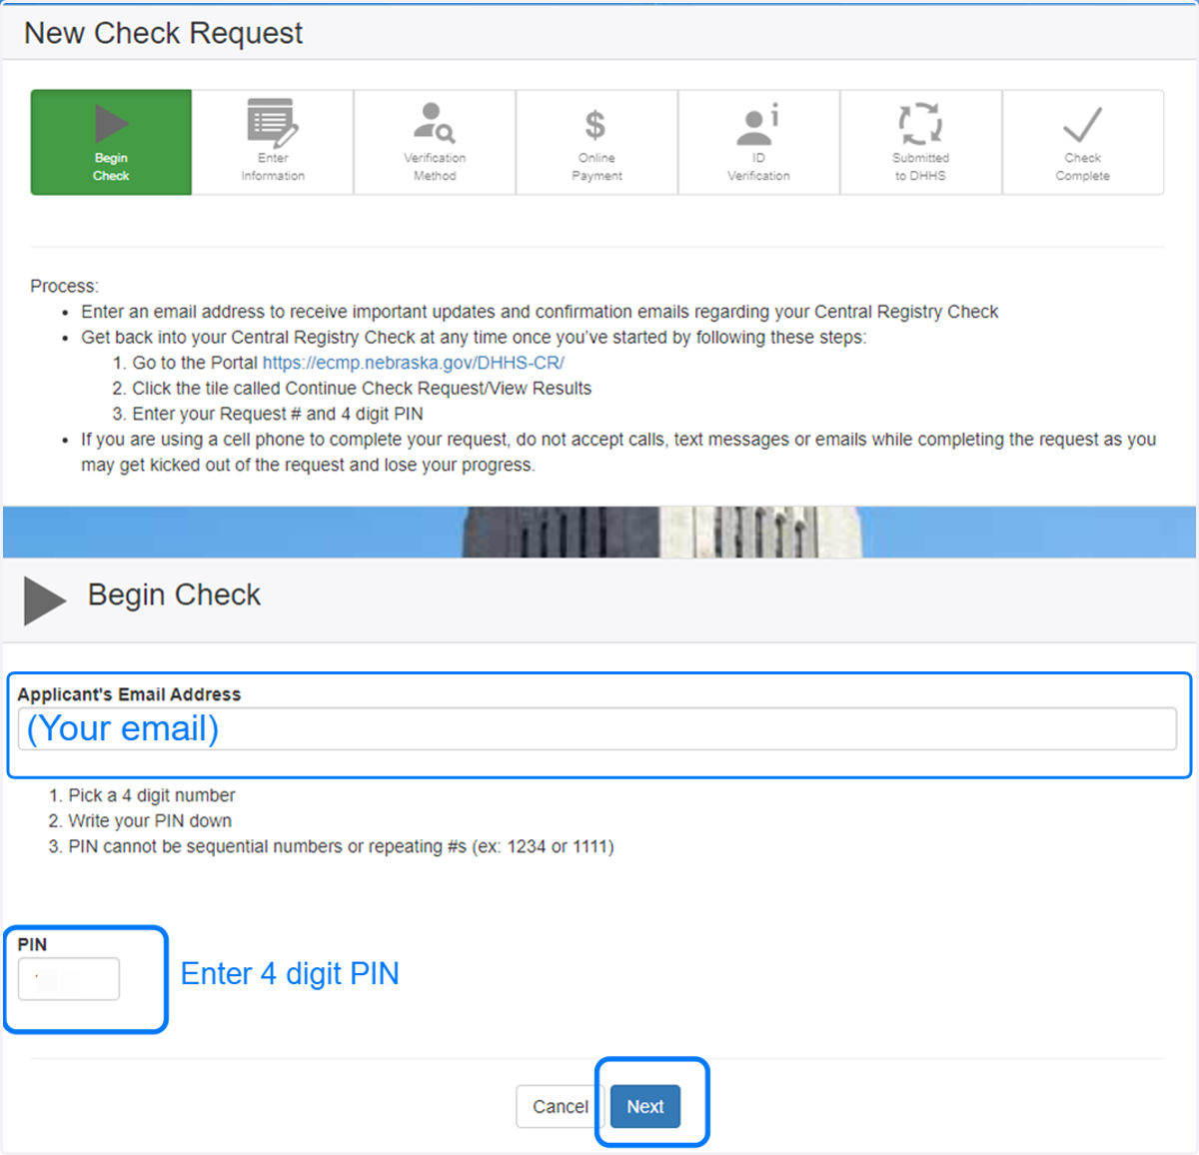Click the Cancel button
The height and width of the screenshot is (1155, 1199).
click(x=560, y=1106)
